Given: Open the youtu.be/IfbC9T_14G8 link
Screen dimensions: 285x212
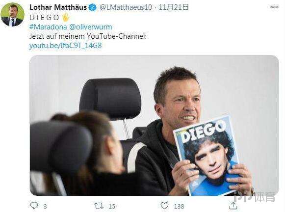Looking at the screenshot, I should pos(65,46).
